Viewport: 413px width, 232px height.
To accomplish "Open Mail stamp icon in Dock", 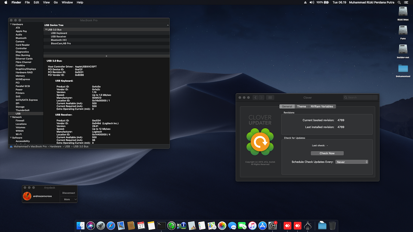I will [121, 226].
